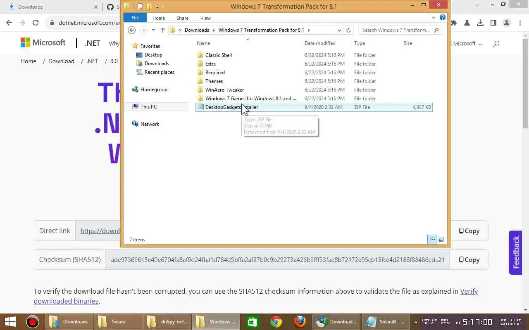Click the browser profile avatar icon
The image size is (529, 330).
507,23
